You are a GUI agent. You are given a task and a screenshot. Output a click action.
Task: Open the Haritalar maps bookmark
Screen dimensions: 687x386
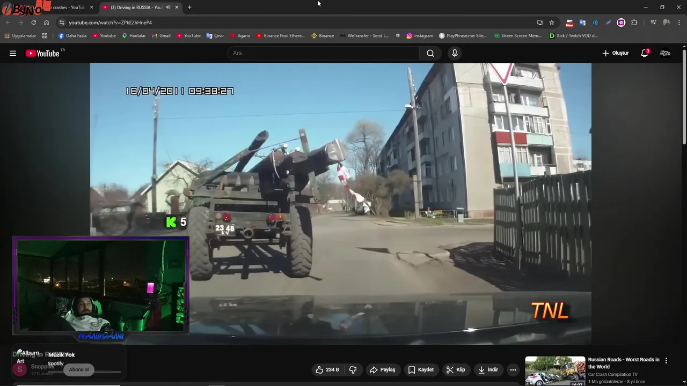(134, 36)
